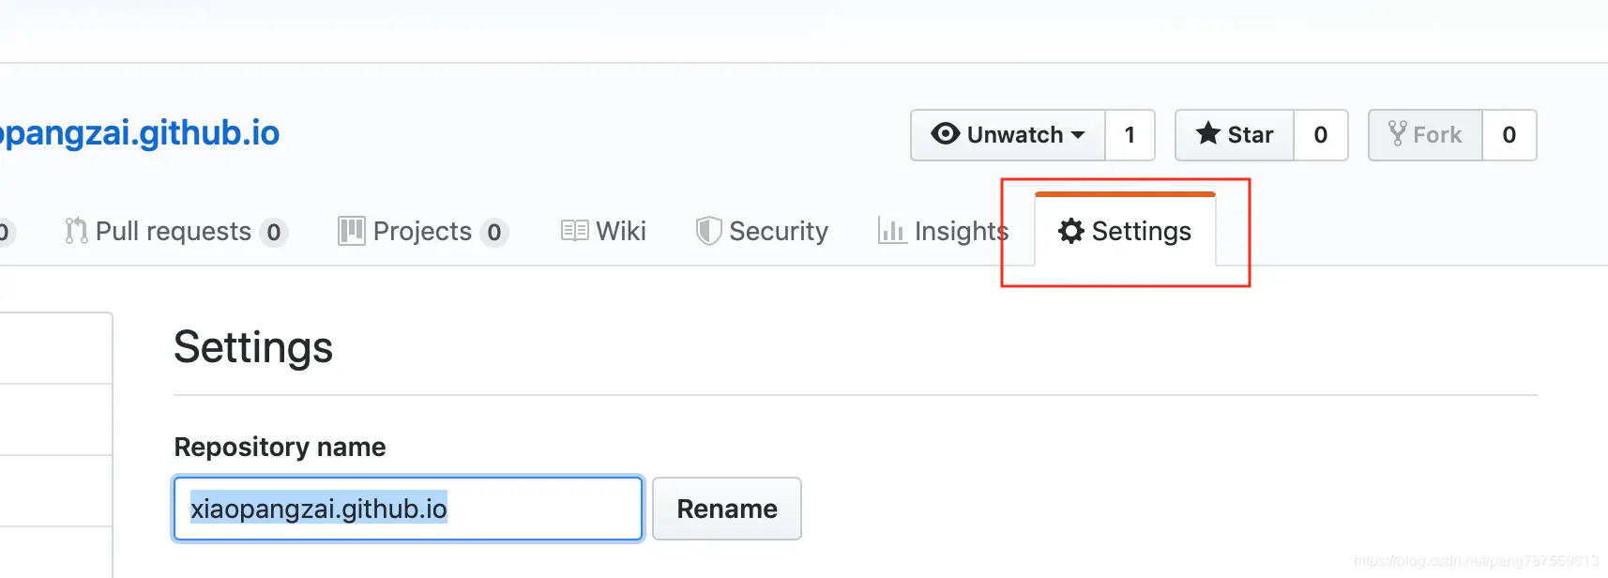The image size is (1608, 578).
Task: Click the Security shield icon
Action: (708, 231)
